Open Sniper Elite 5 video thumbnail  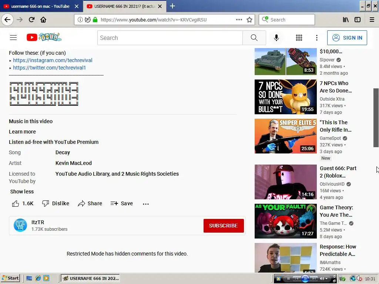(x=285, y=136)
